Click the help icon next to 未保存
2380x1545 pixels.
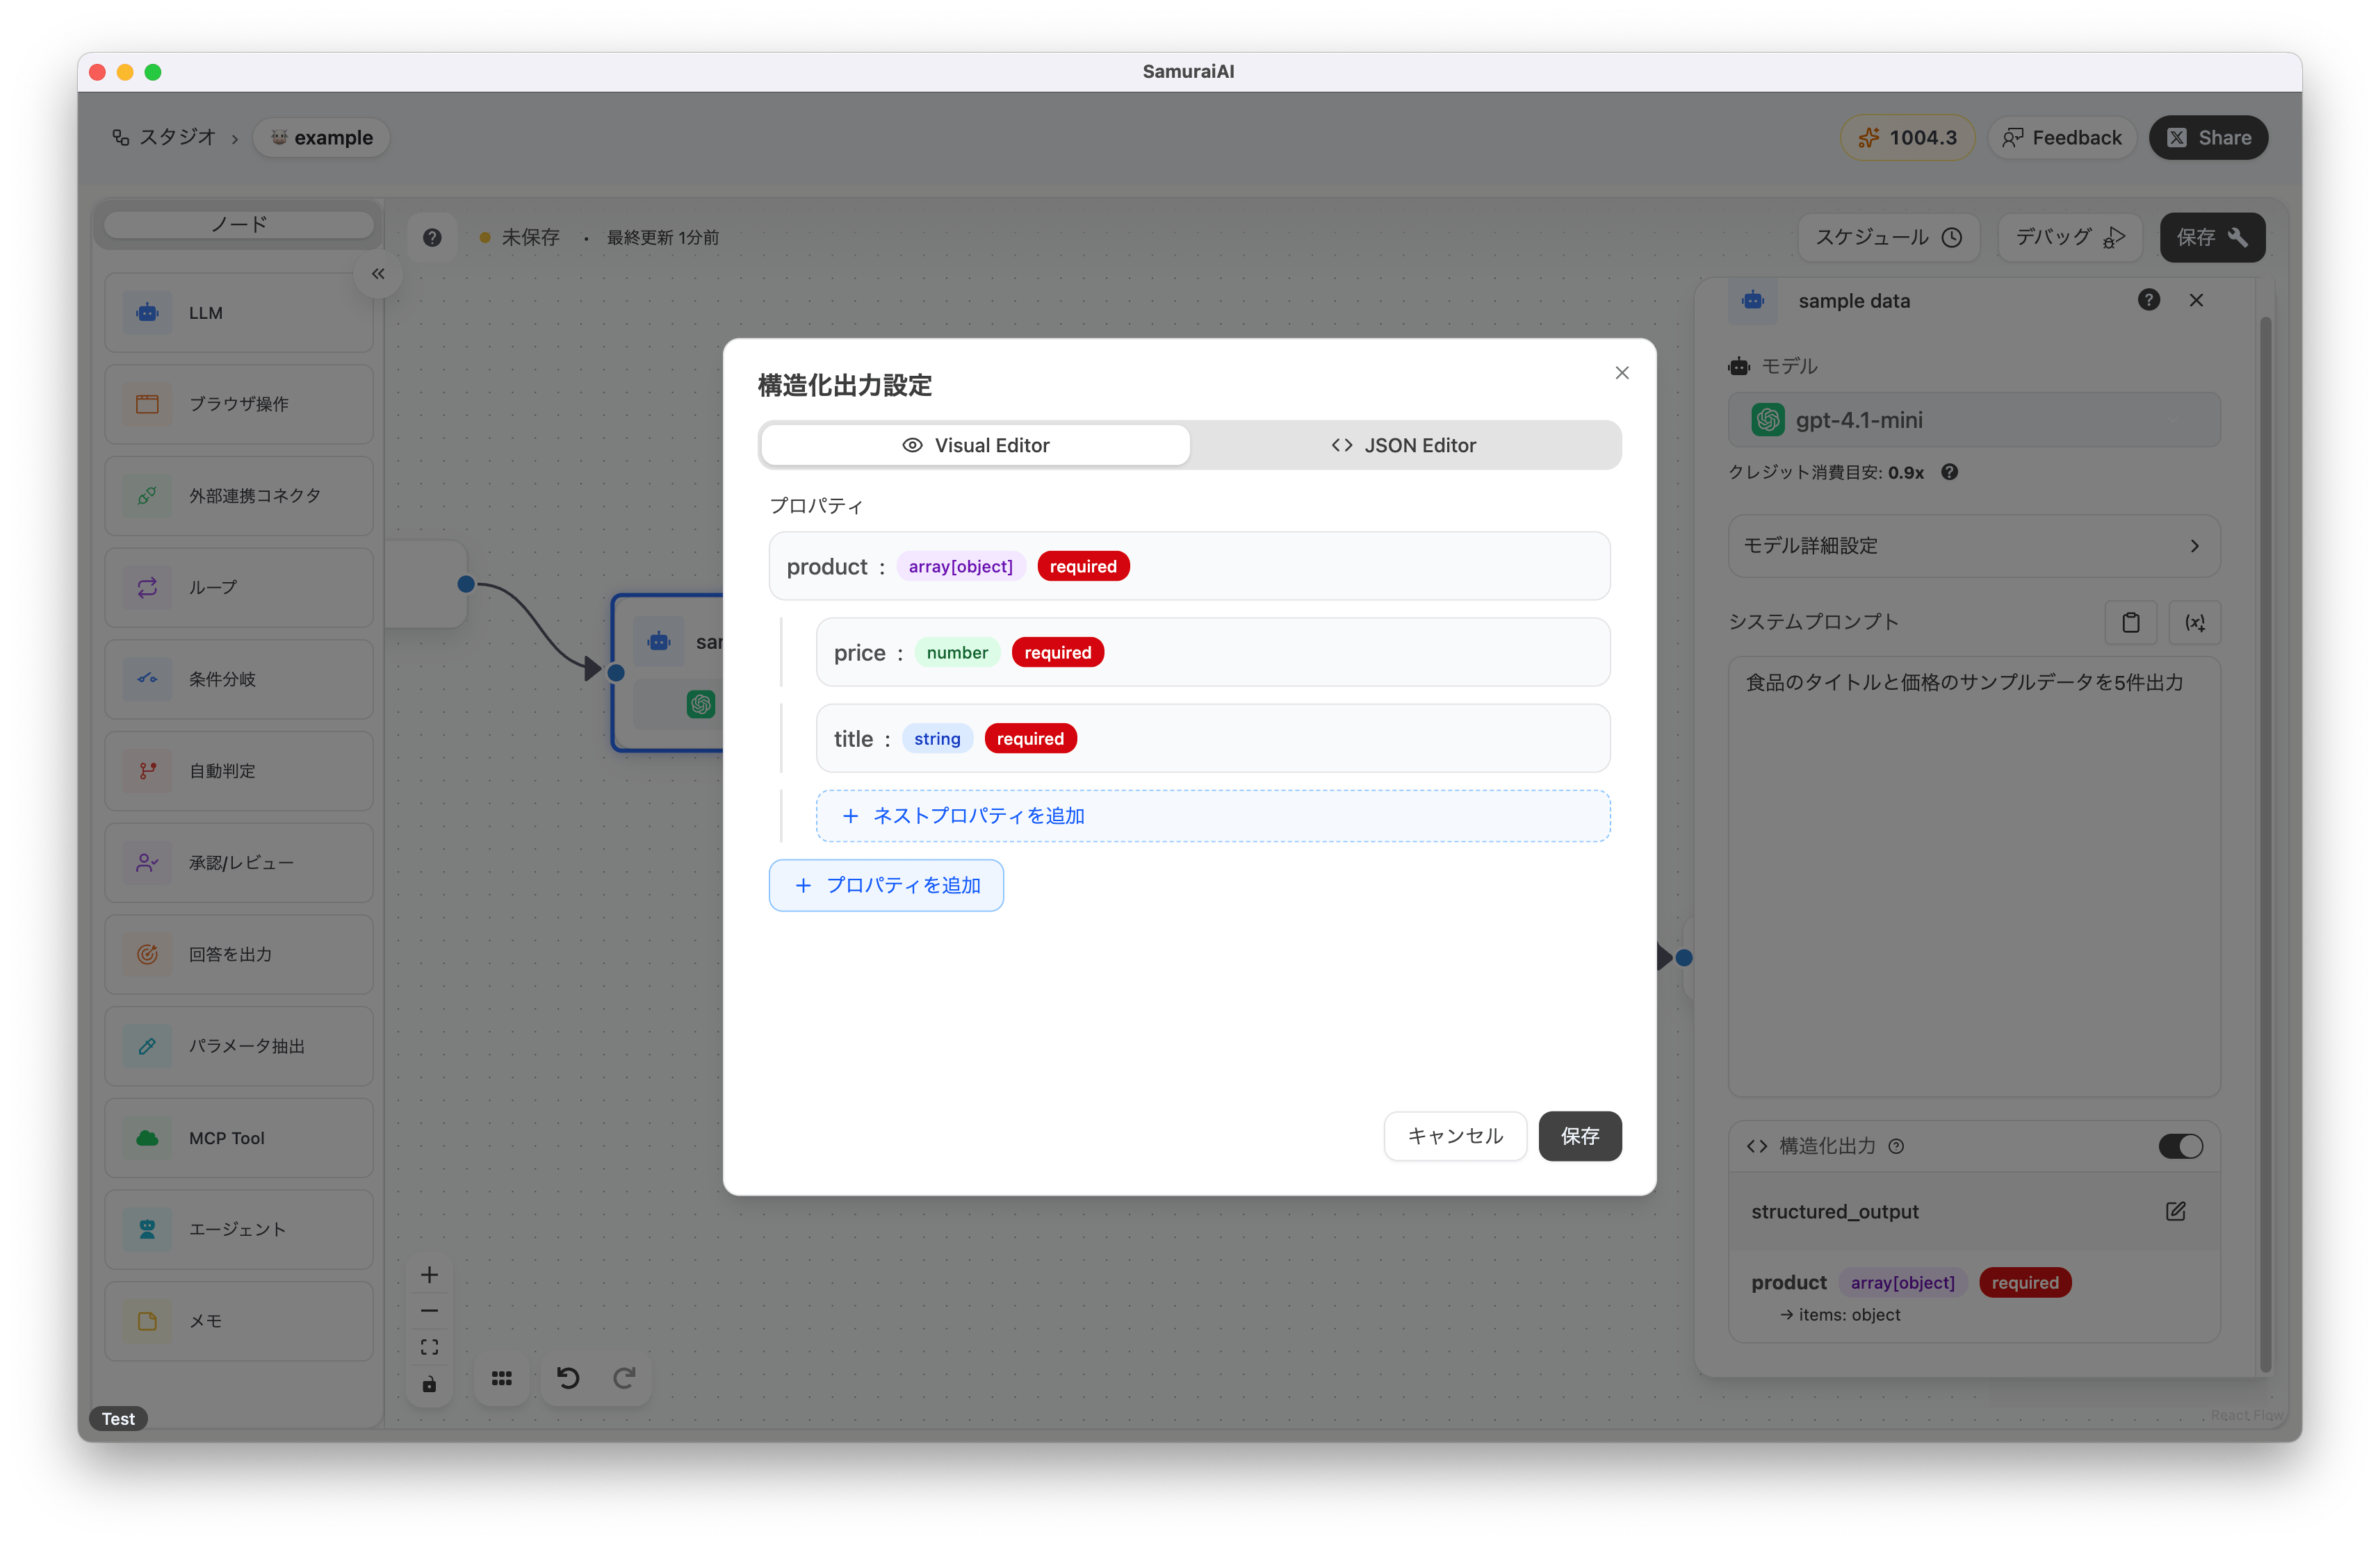coord(432,238)
